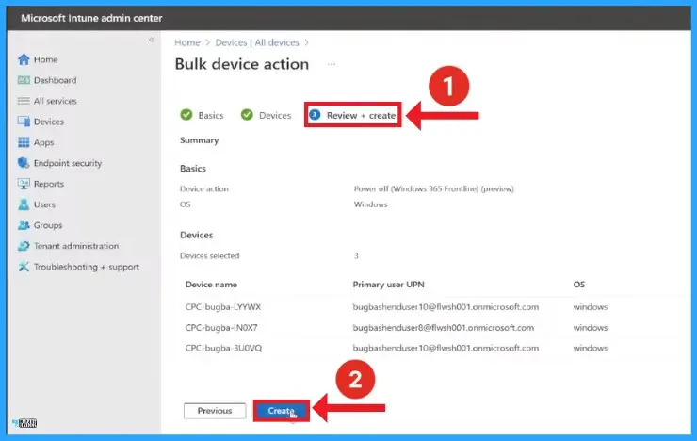697x441 pixels.
Task: Click the OS column header
Action: click(578, 285)
